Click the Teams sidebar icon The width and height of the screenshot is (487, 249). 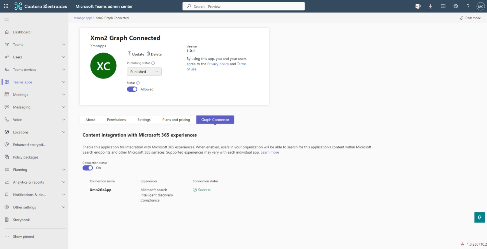pyautogui.click(x=7, y=44)
